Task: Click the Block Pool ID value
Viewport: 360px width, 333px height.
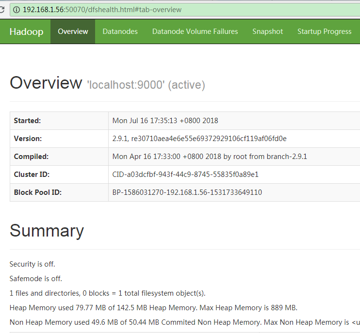Action: (x=187, y=192)
